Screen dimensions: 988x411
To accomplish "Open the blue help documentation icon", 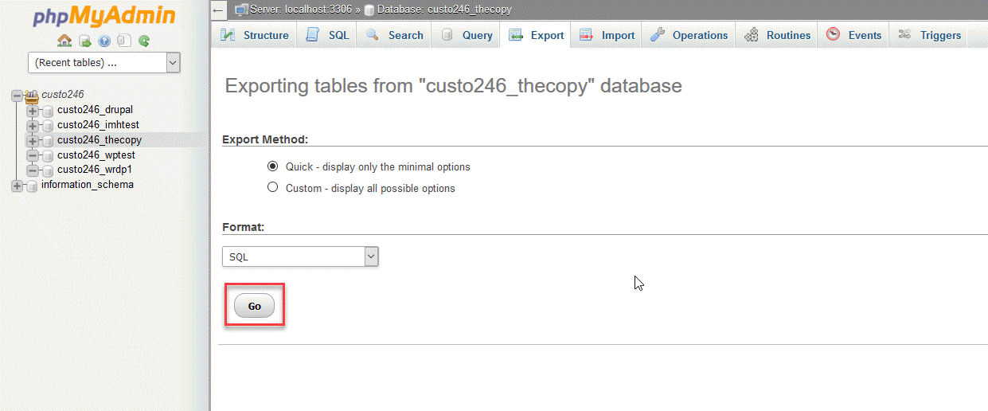I will (x=104, y=41).
